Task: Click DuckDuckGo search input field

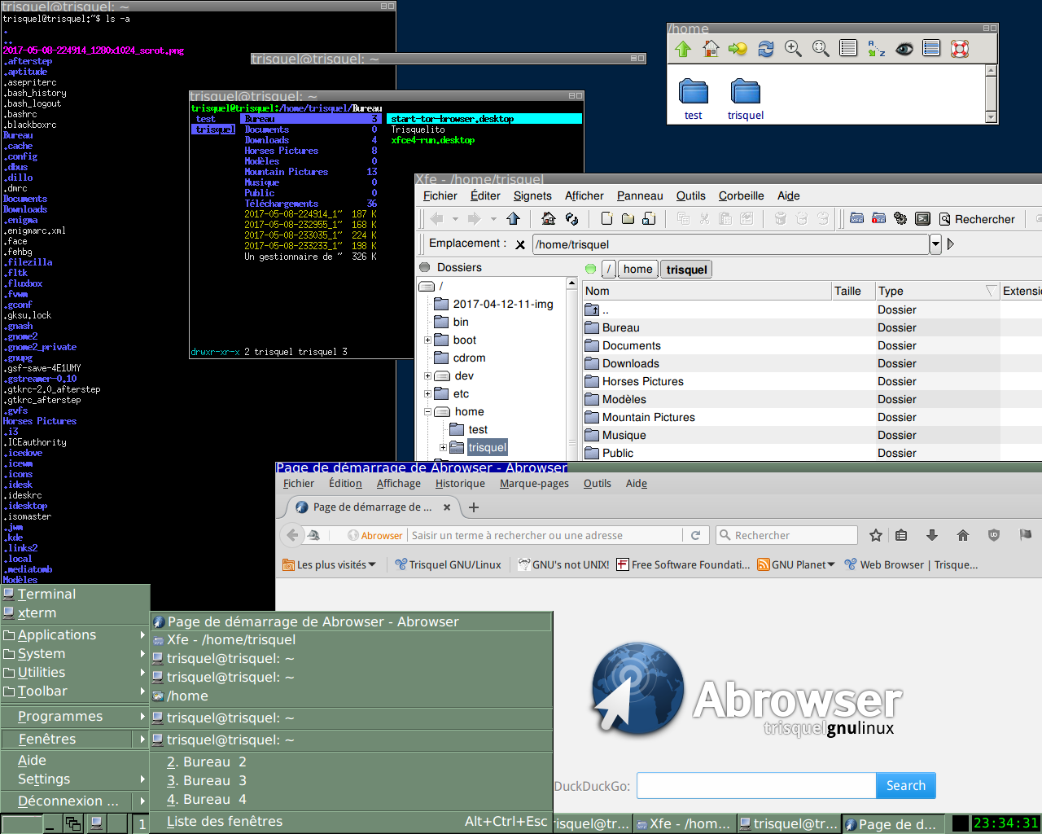Action: [756, 785]
